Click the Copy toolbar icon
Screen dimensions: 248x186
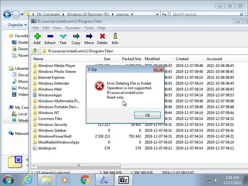(76, 39)
